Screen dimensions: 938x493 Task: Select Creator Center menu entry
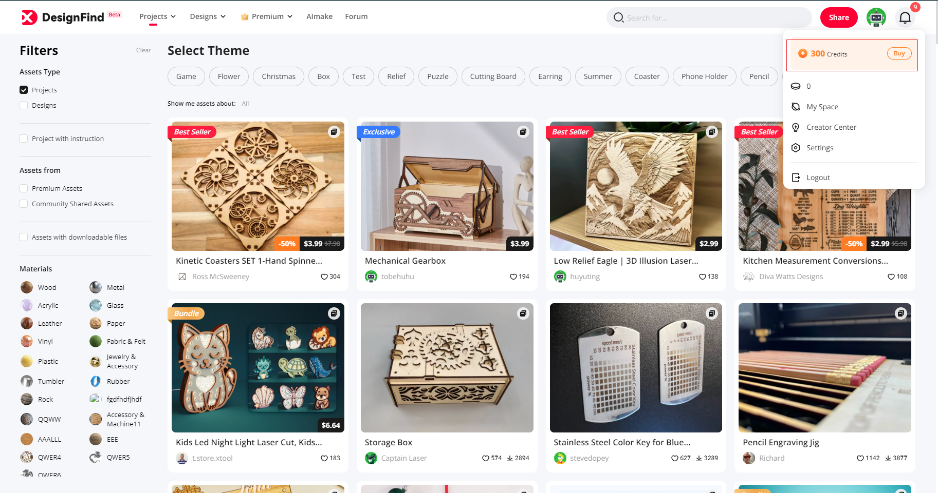coord(831,127)
